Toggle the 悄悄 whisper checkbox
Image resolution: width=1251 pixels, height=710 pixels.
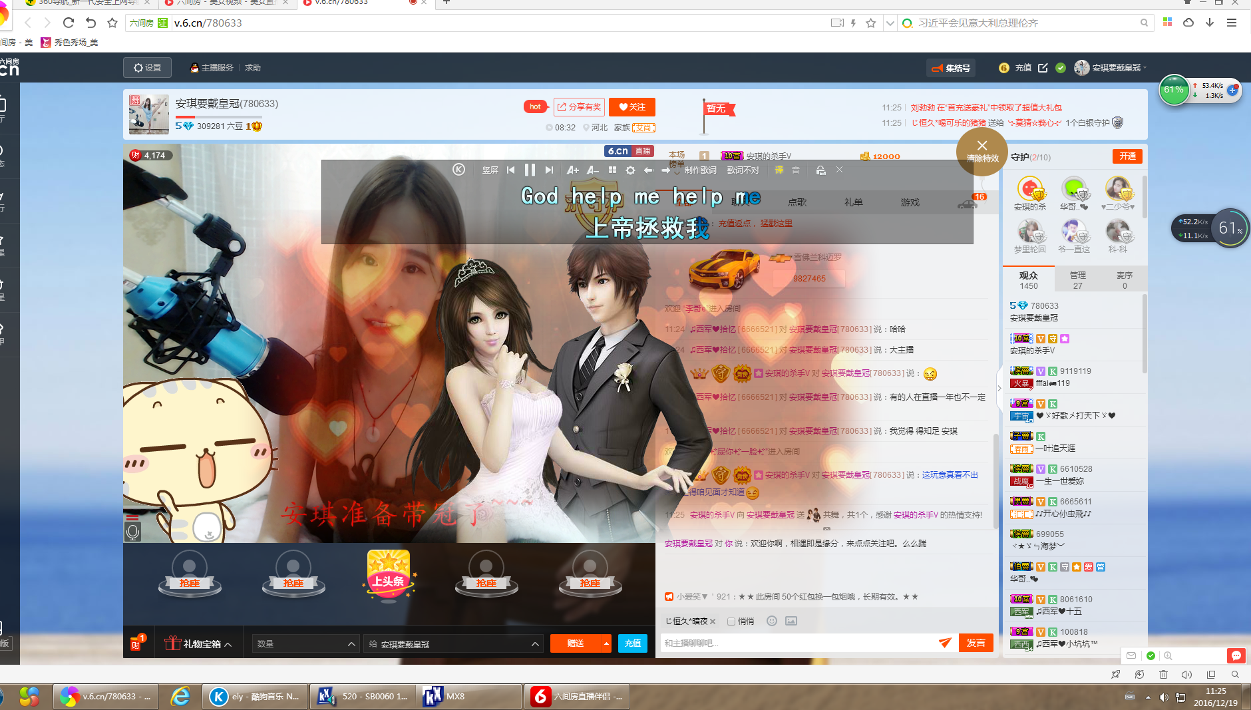click(731, 621)
